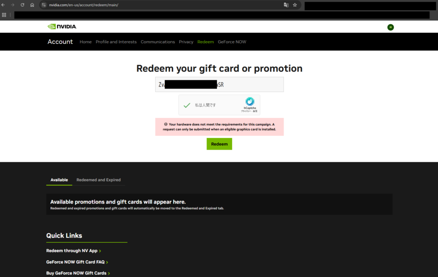Image resolution: width=438 pixels, height=277 pixels.
Task: Reload the page with refresh icon
Action: (x=22, y=5)
